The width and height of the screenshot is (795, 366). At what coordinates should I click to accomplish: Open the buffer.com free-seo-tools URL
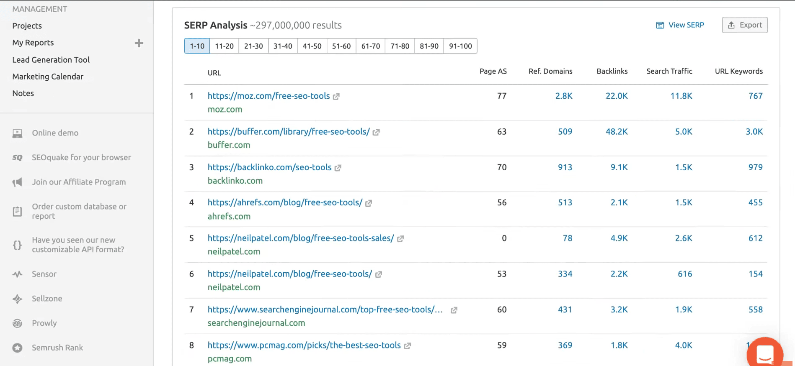click(289, 131)
